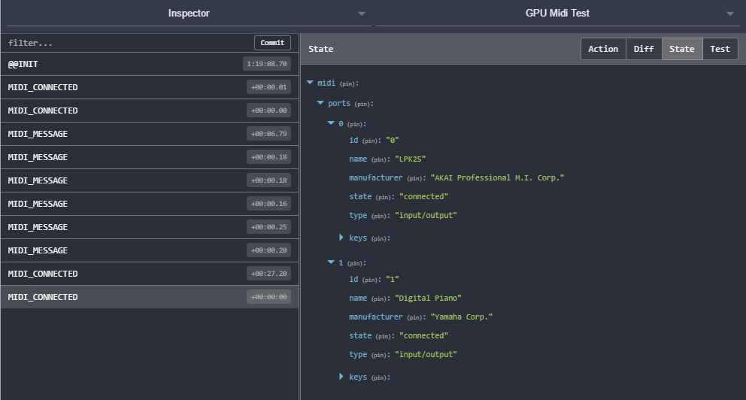
Task: Select MIDI_MESSAGE action at +00:00.16
Action: click(x=150, y=204)
